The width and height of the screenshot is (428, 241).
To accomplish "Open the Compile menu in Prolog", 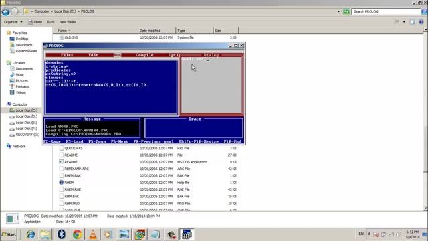I will [x=144, y=55].
